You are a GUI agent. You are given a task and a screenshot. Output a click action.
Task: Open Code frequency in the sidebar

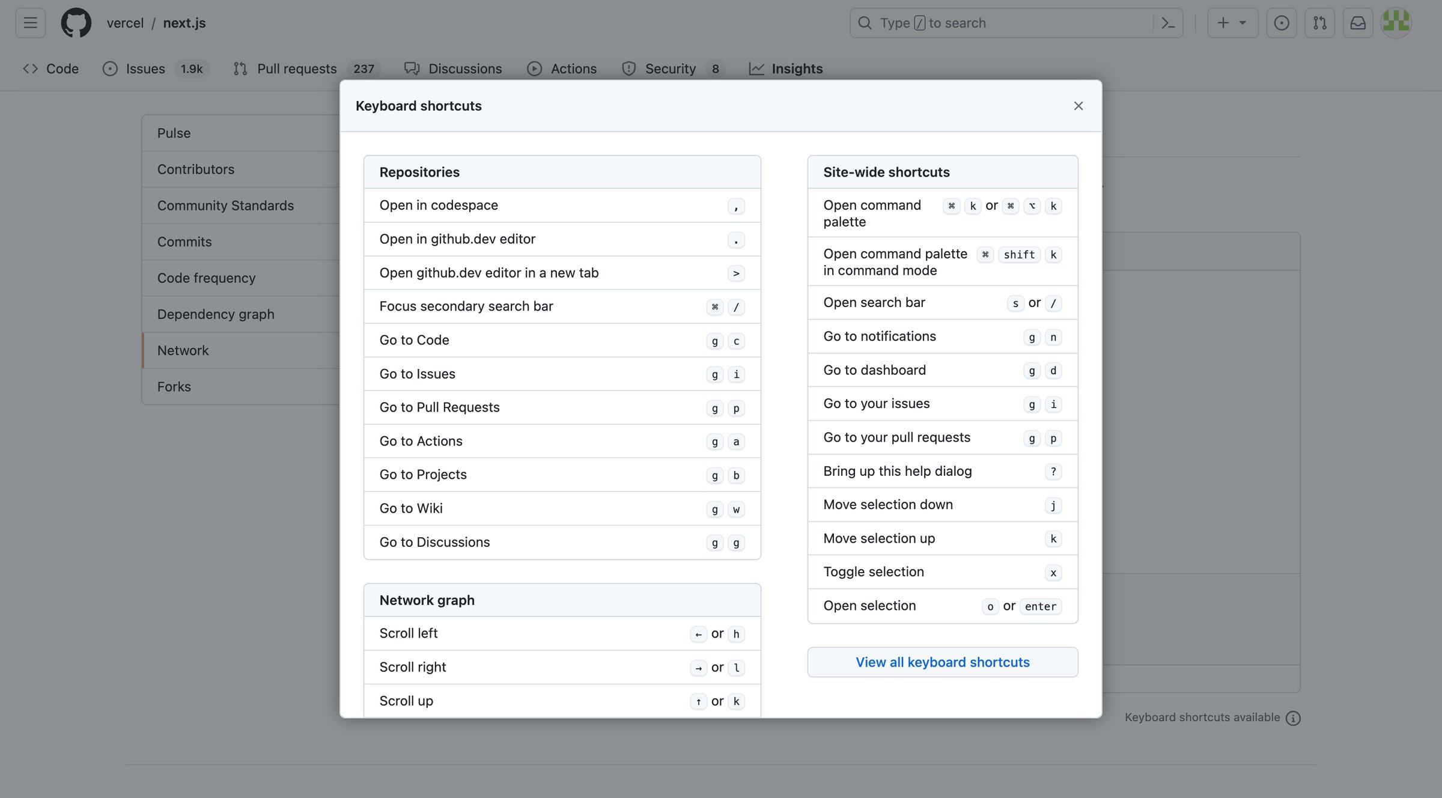pyautogui.click(x=241, y=278)
